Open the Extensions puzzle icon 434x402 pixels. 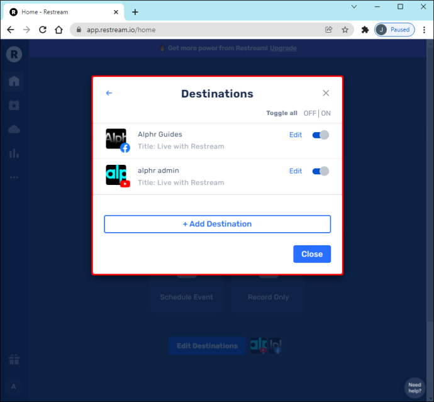[365, 30]
